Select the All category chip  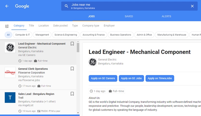pyautogui.click(x=8, y=35)
